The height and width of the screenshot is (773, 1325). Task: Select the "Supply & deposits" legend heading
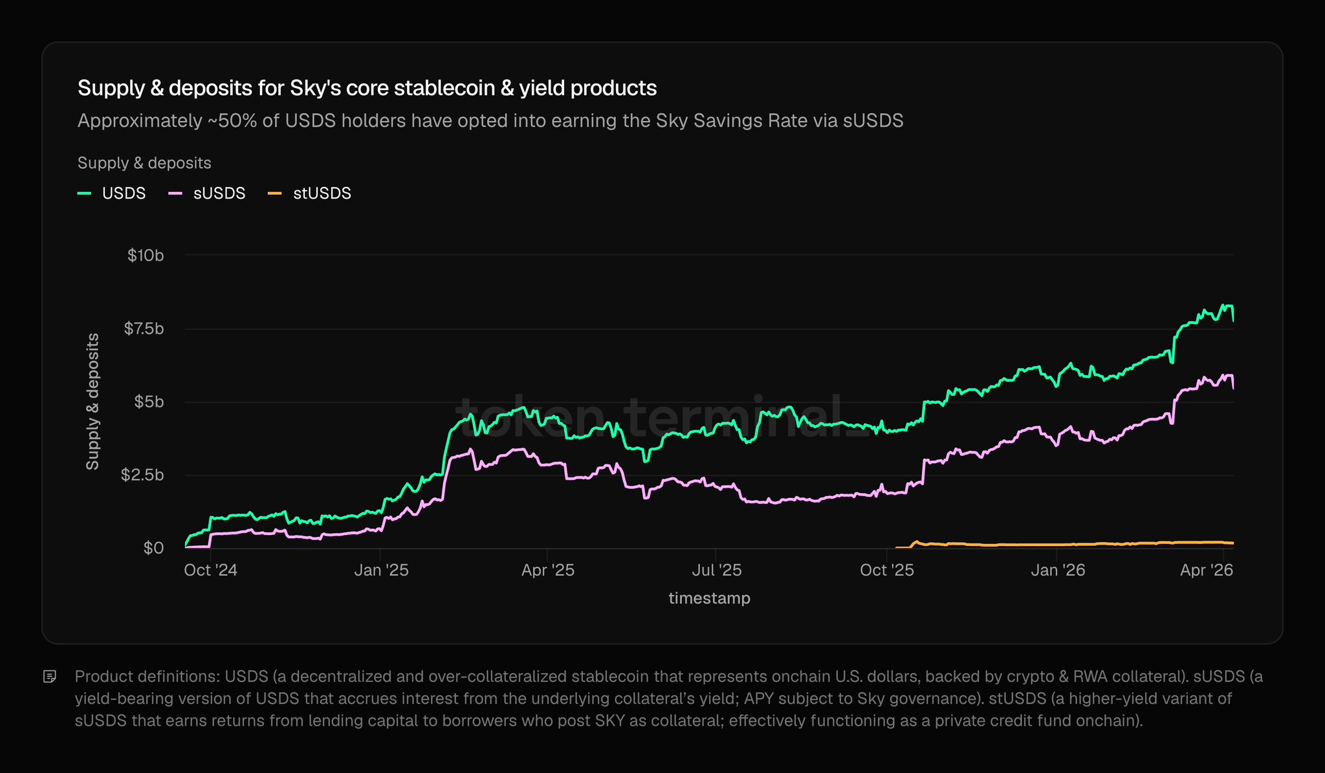pos(144,163)
